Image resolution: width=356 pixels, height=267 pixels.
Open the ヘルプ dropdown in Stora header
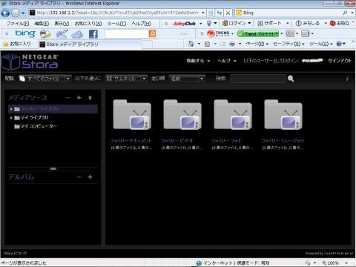point(226,61)
